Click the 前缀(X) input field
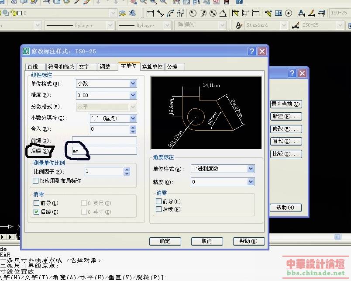The height and width of the screenshot is (281, 351). coord(104,141)
